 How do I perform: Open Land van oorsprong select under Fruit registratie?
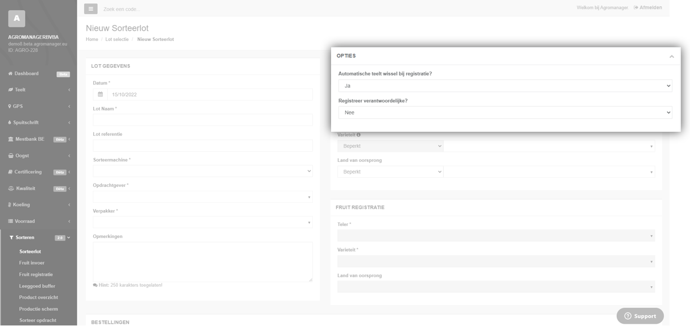[496, 287]
